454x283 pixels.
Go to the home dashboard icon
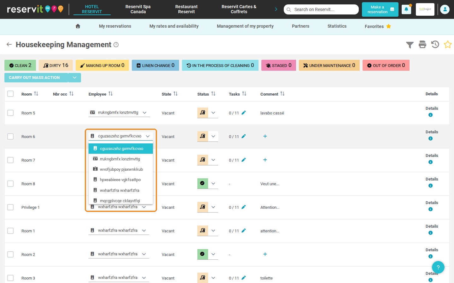(78, 26)
